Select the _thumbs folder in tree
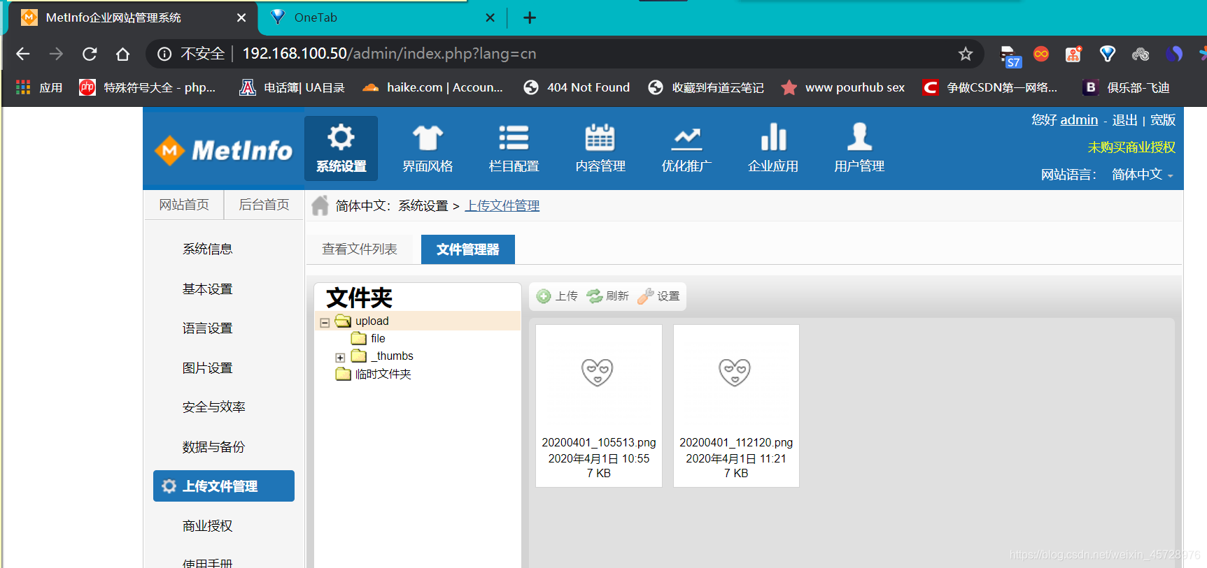 pos(392,356)
